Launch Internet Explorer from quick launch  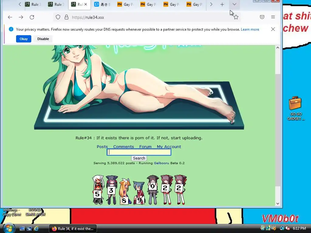coord(36,229)
